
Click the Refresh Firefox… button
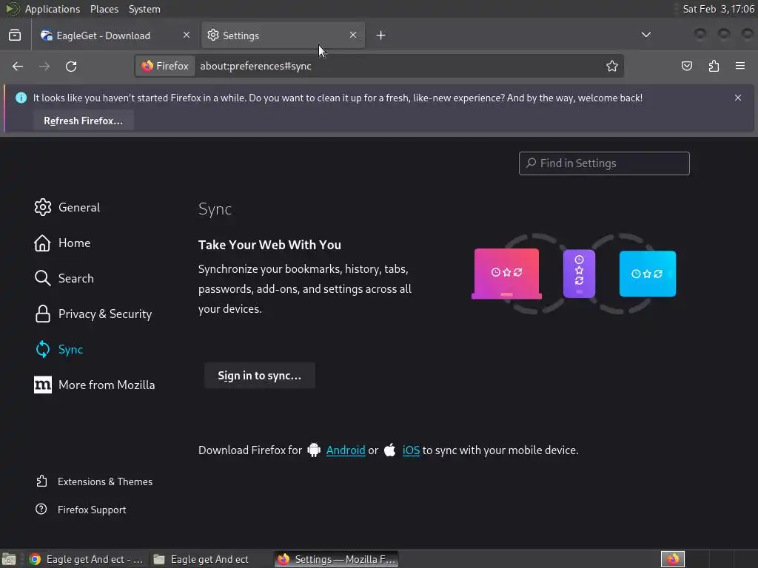click(83, 121)
